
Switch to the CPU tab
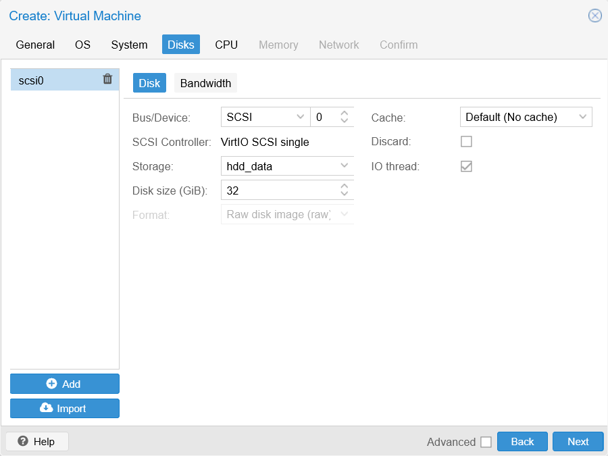(x=226, y=45)
